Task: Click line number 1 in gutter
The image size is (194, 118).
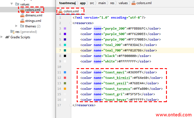Action: 60,18
